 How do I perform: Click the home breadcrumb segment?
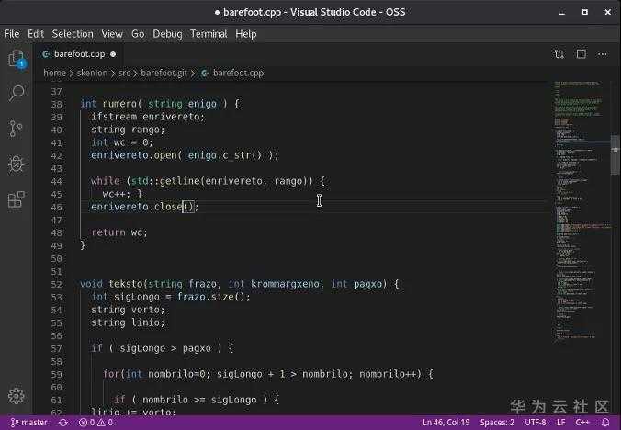point(54,73)
